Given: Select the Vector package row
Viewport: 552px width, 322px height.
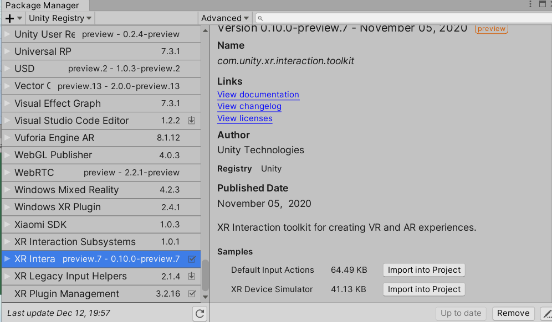Looking at the screenshot, I should (x=101, y=86).
